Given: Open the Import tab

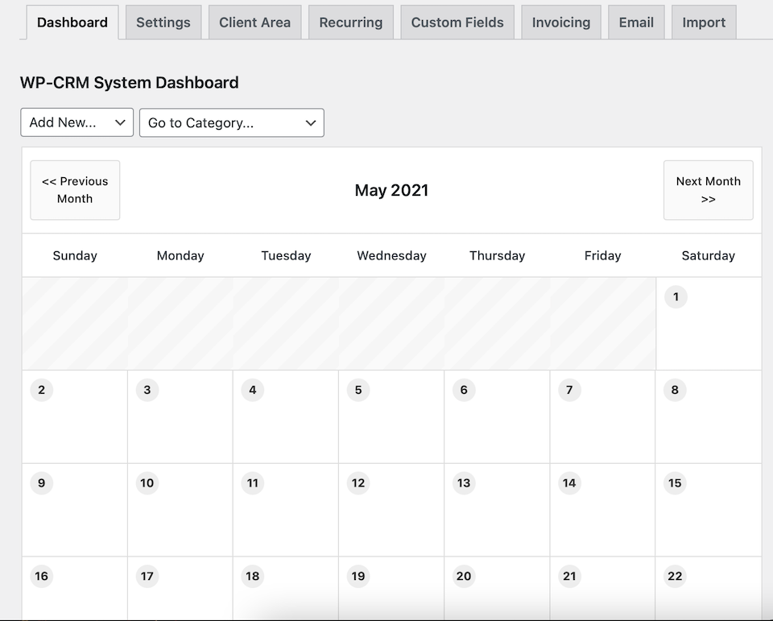Looking at the screenshot, I should [x=704, y=23].
